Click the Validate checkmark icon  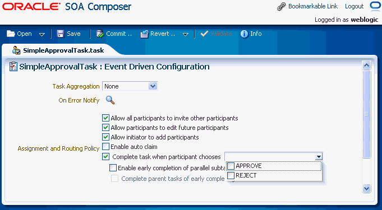pyautogui.click(x=204, y=34)
